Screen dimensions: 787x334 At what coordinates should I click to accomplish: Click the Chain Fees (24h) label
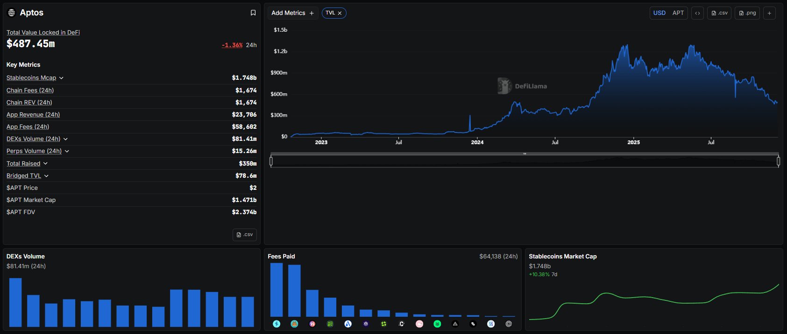click(x=30, y=90)
